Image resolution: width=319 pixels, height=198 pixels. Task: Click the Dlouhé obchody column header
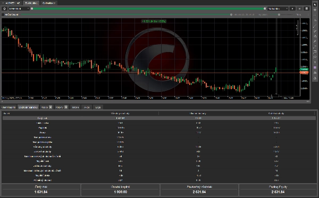pos(198,113)
